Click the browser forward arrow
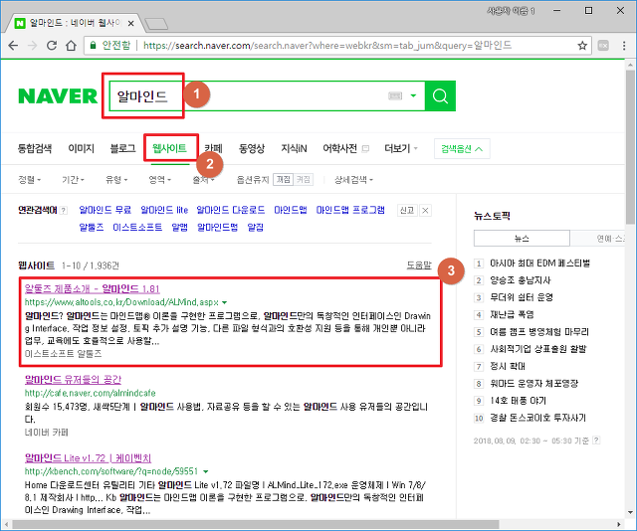The width and height of the screenshot is (637, 531). coord(32,45)
